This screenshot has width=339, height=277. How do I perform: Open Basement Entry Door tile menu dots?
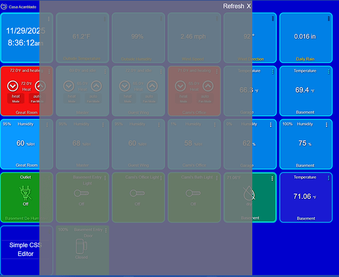point(106,230)
